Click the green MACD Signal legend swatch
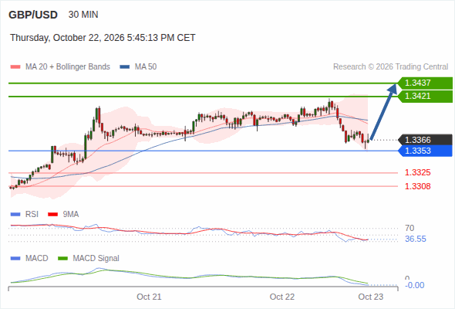The image size is (455, 309). [62, 259]
